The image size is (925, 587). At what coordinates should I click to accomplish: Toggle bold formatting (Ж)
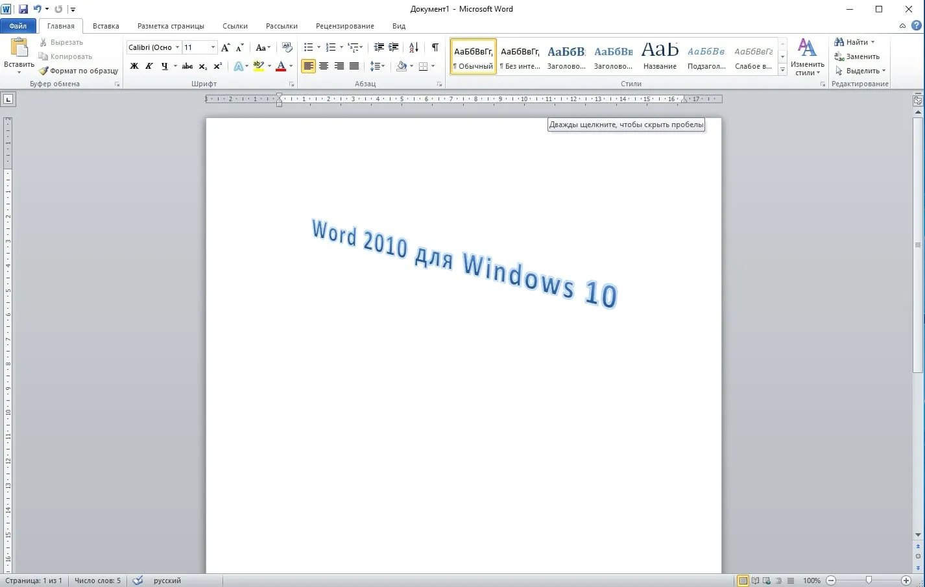(134, 66)
